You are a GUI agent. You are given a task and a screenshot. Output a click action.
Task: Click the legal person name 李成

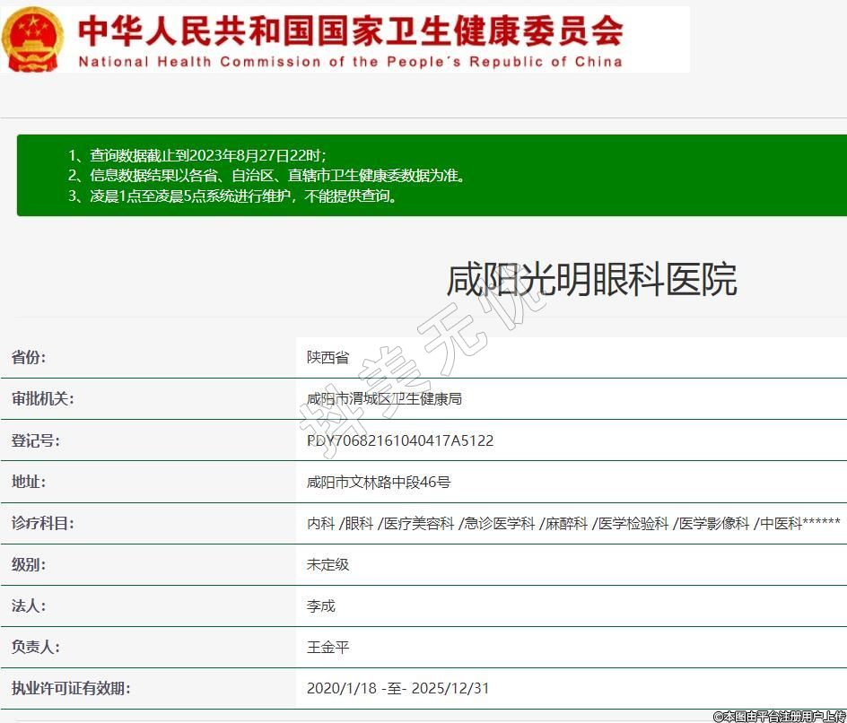(320, 605)
